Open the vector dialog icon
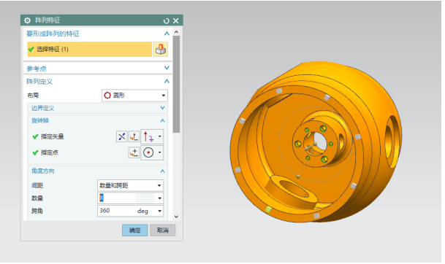 [x=134, y=136]
